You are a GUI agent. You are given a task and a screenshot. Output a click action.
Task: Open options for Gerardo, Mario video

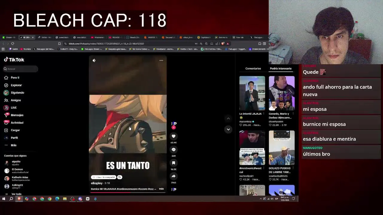click(293, 114)
